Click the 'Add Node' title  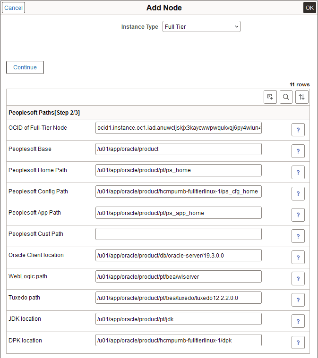click(x=164, y=8)
